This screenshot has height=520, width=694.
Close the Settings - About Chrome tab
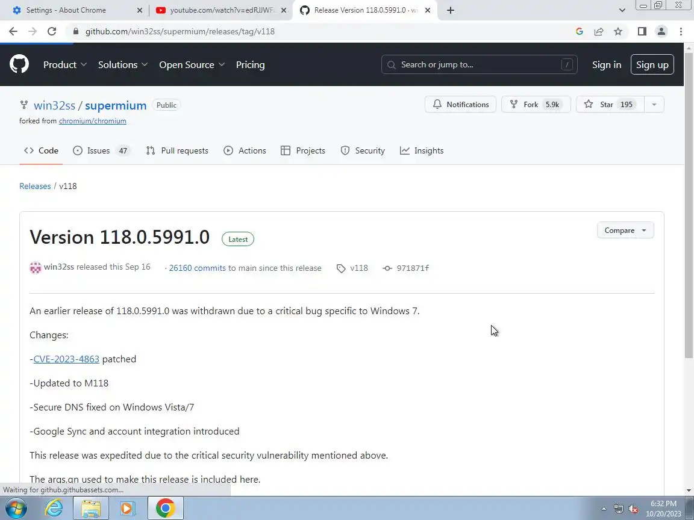(139, 10)
